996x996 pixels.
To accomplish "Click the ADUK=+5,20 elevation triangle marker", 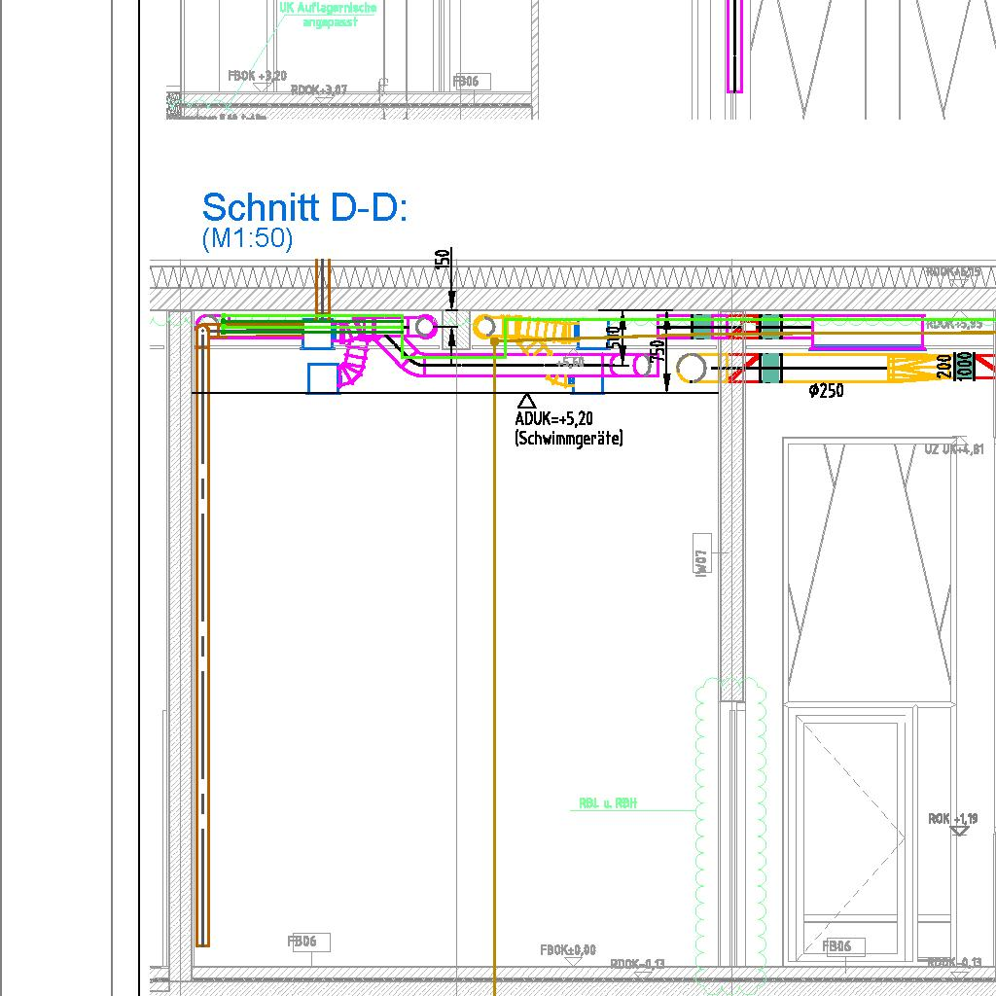I will pos(526,401).
